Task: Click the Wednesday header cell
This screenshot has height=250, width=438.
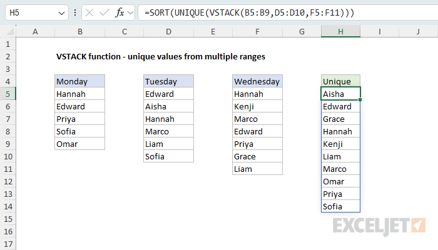Action: [257, 81]
